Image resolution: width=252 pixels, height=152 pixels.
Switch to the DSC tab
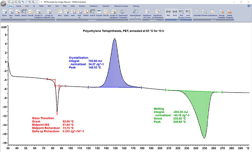pos(49,6)
